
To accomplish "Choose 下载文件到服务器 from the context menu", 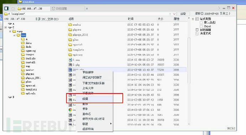I will pos(93,83).
